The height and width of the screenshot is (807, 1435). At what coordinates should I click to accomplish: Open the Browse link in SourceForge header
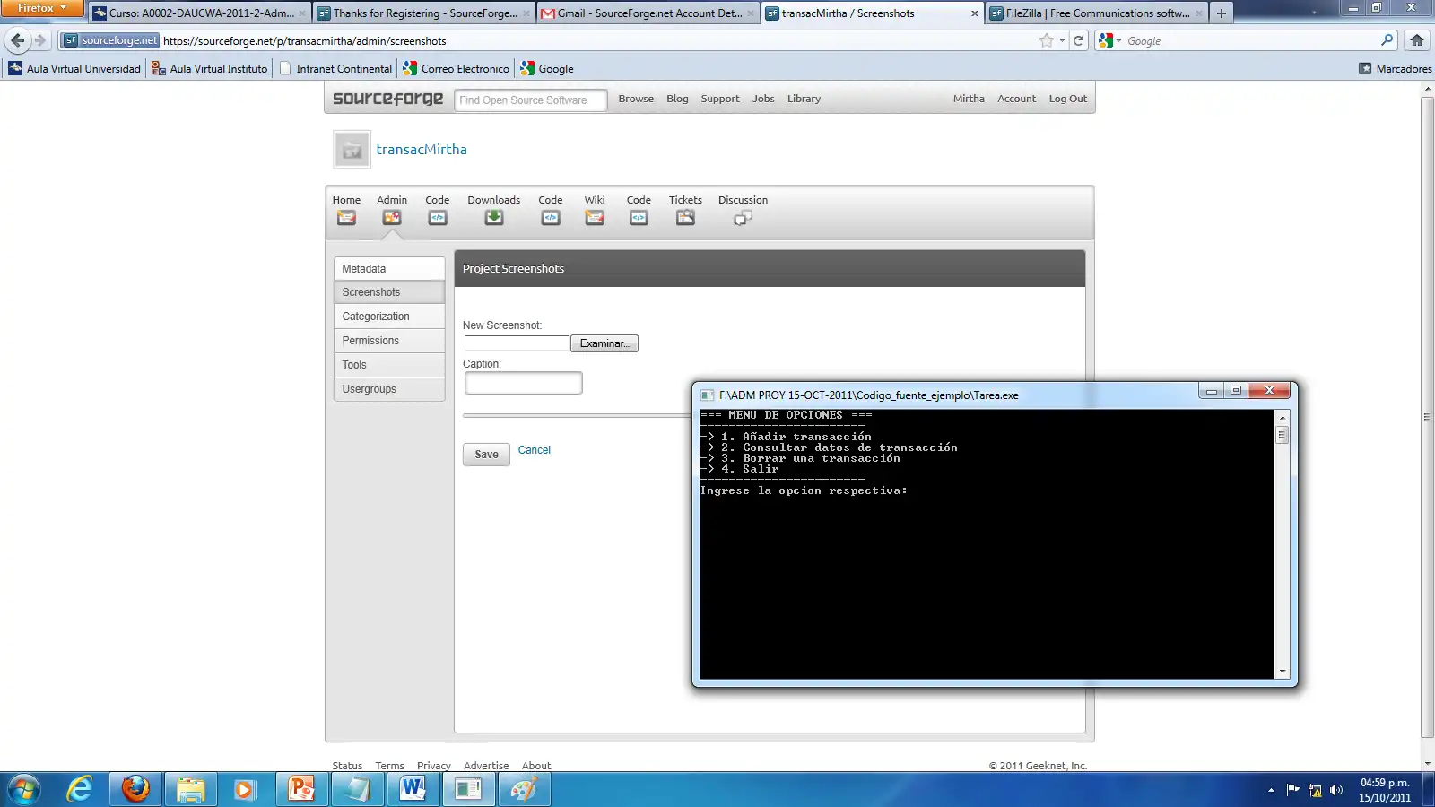pos(636,99)
